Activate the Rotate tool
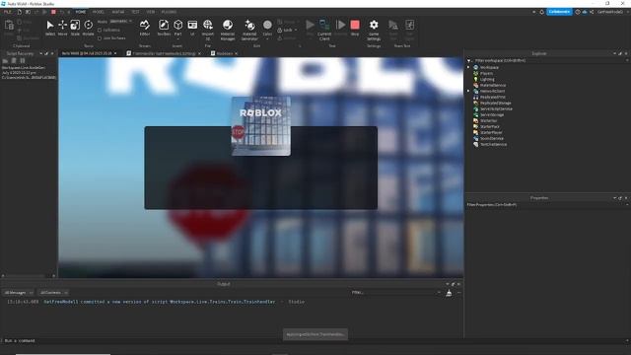This screenshot has height=355, width=631. click(88, 28)
